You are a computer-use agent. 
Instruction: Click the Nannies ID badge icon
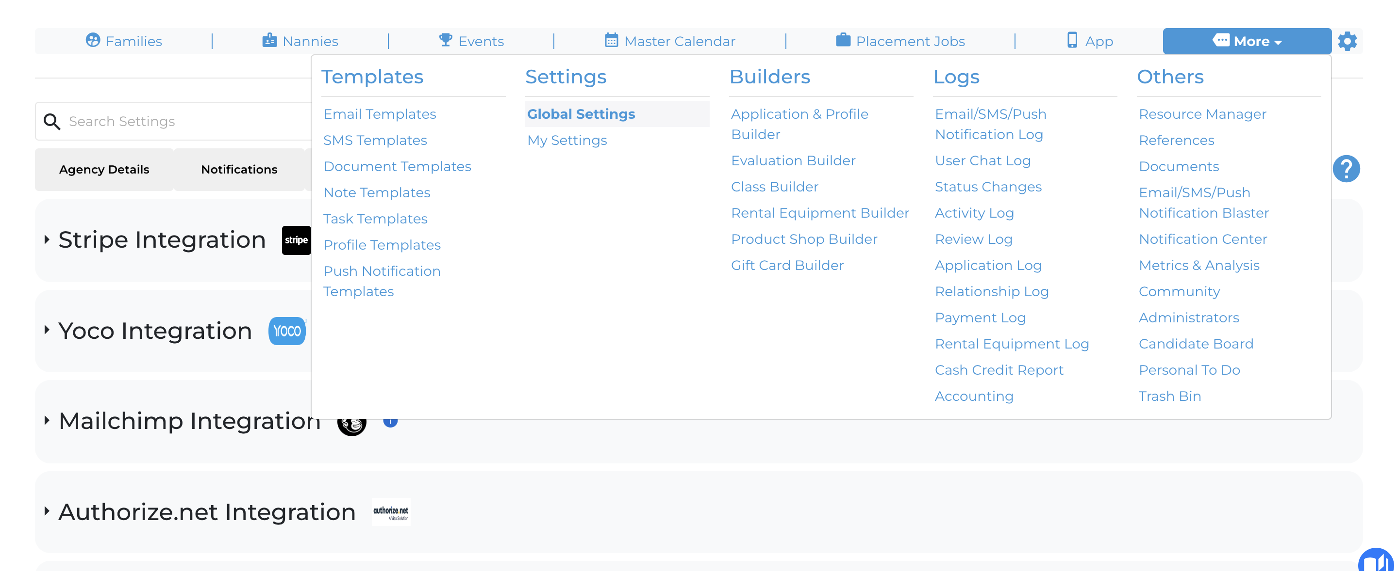click(x=269, y=40)
